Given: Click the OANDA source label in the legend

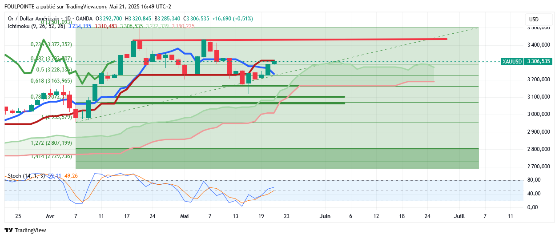Looking at the screenshot, I should [x=84, y=19].
